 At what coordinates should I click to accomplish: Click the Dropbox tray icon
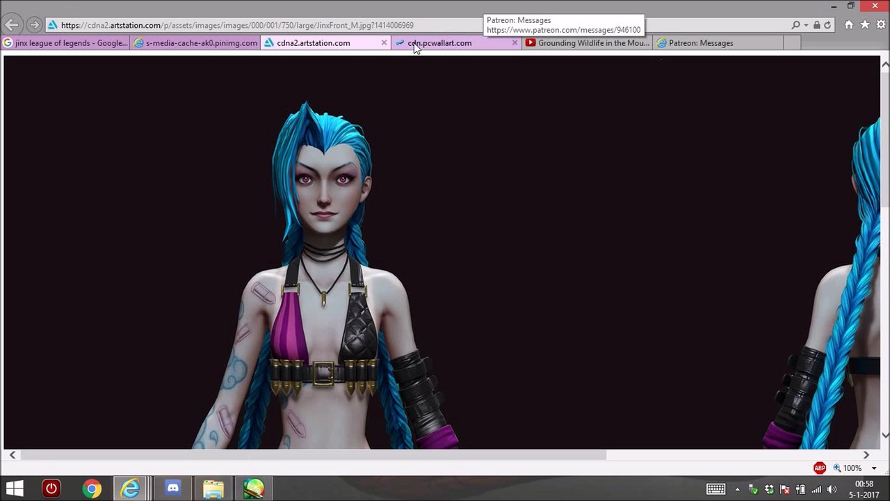click(769, 489)
